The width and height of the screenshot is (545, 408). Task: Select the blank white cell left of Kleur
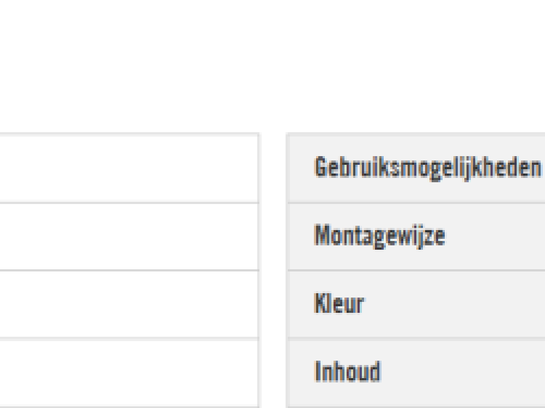(129, 304)
